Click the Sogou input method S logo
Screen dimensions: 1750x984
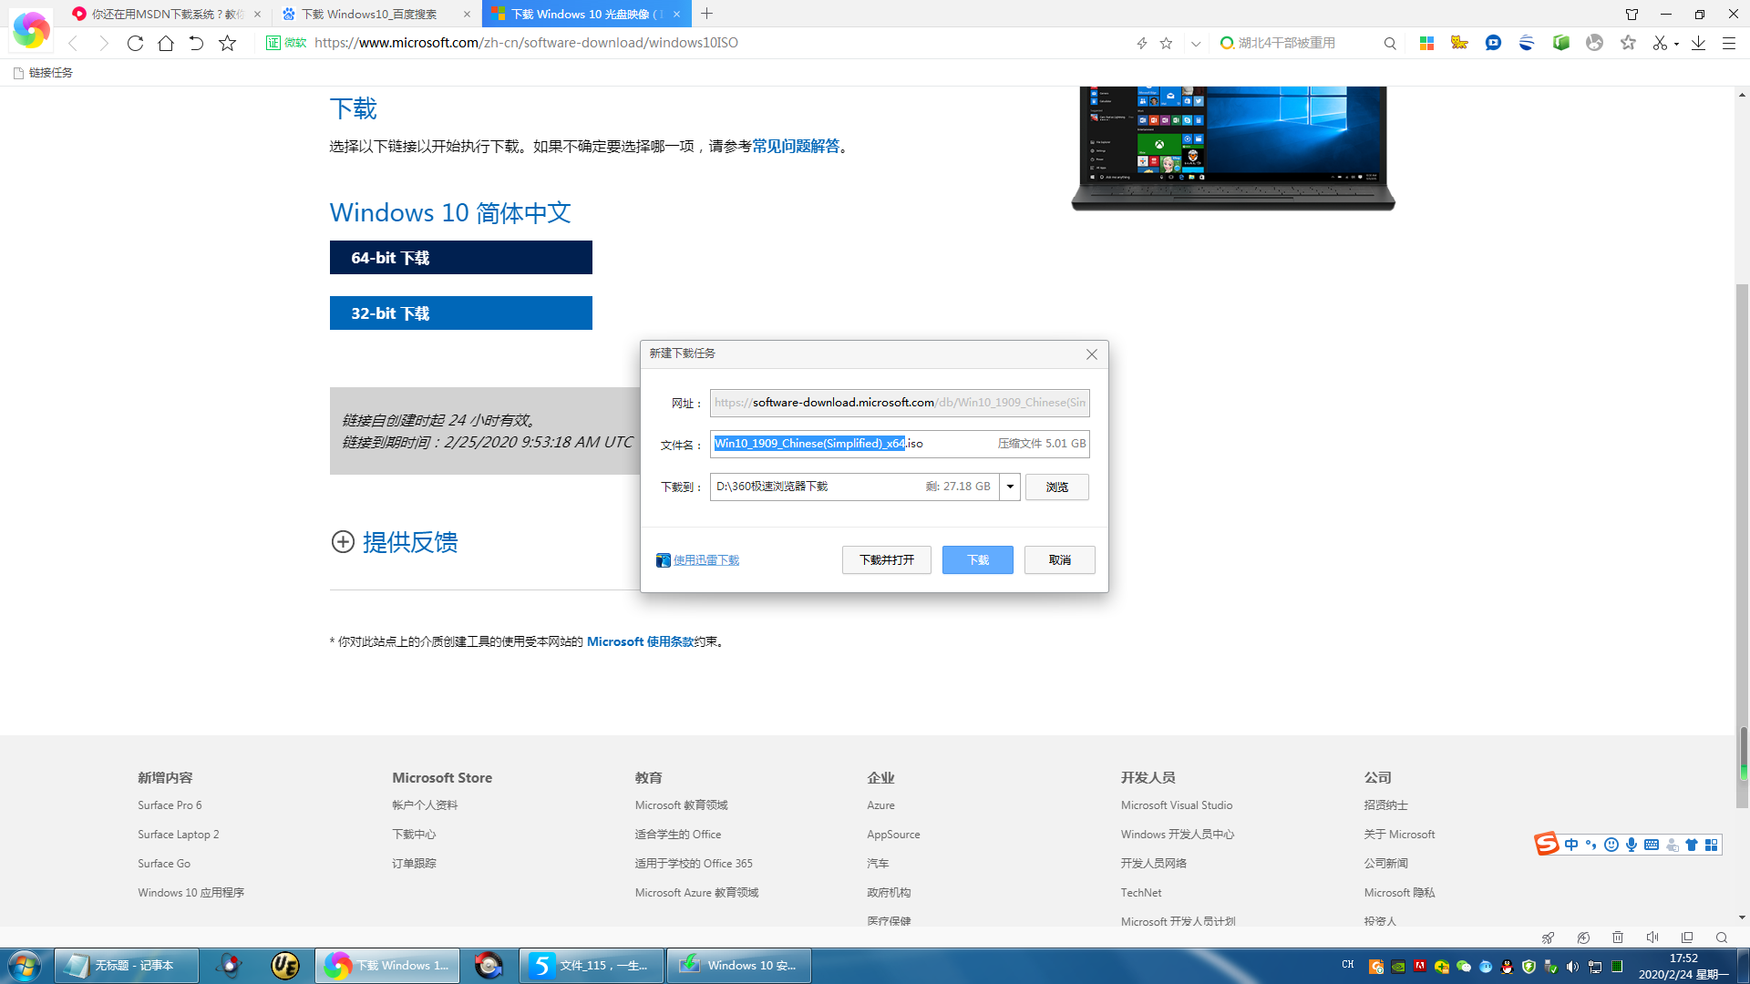point(1547,845)
